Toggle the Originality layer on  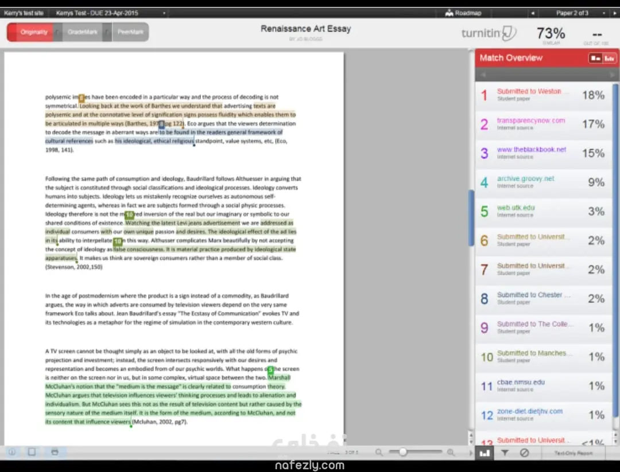point(34,32)
